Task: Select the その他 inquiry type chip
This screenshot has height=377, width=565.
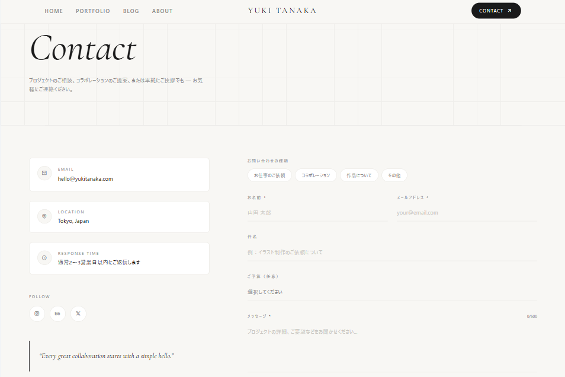Action: pos(394,175)
